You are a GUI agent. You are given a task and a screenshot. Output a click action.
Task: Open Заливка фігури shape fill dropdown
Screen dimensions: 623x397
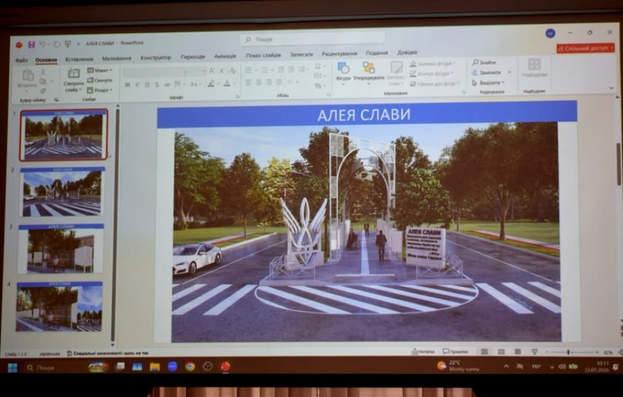point(433,64)
